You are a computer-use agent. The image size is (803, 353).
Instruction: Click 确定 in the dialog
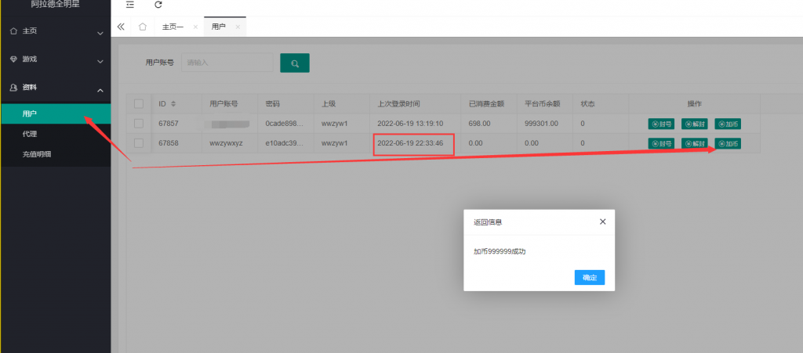589,277
